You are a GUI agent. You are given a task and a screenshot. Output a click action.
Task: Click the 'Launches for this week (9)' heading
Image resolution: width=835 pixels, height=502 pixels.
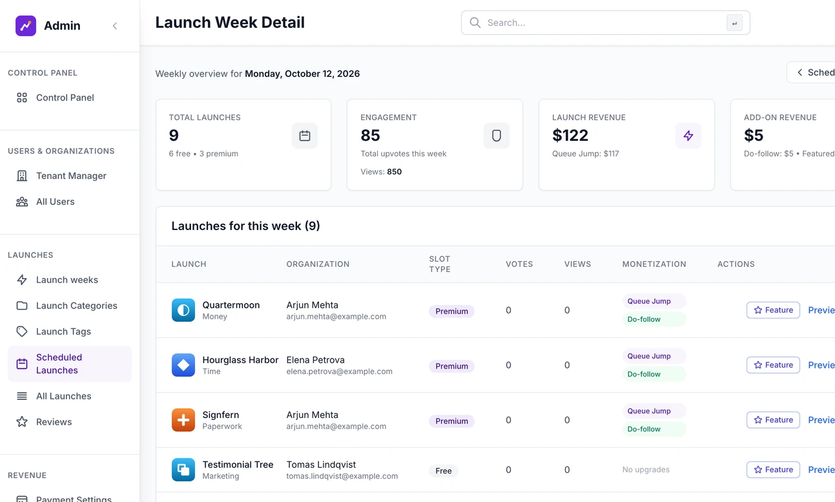(245, 226)
